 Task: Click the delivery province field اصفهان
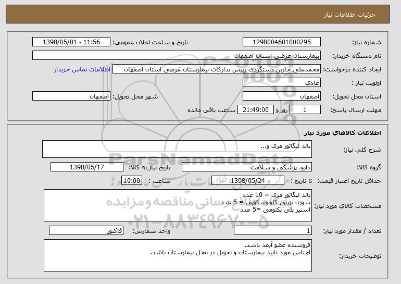(282, 96)
